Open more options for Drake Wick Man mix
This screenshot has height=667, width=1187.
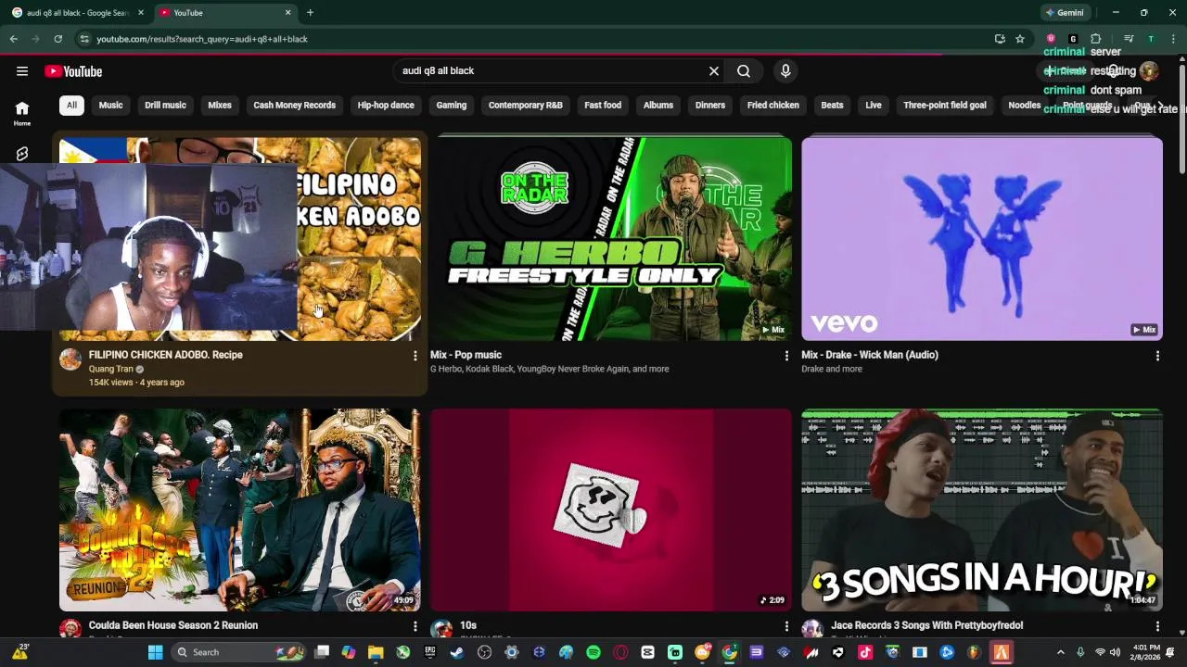tap(1157, 356)
